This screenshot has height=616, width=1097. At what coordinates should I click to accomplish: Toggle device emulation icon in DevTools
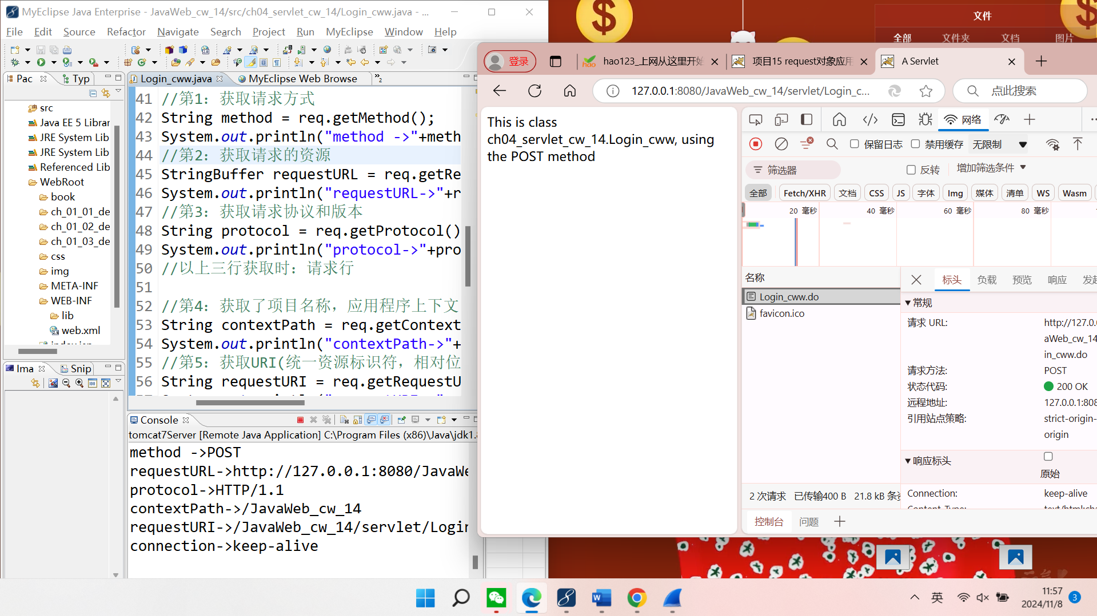(781, 119)
